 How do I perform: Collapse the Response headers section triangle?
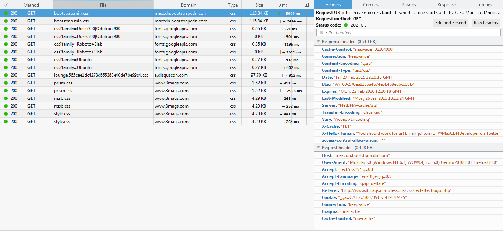click(x=319, y=42)
